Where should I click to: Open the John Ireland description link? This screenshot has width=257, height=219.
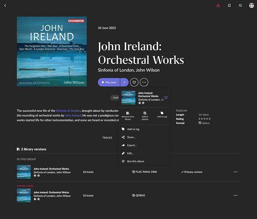pos(73,115)
